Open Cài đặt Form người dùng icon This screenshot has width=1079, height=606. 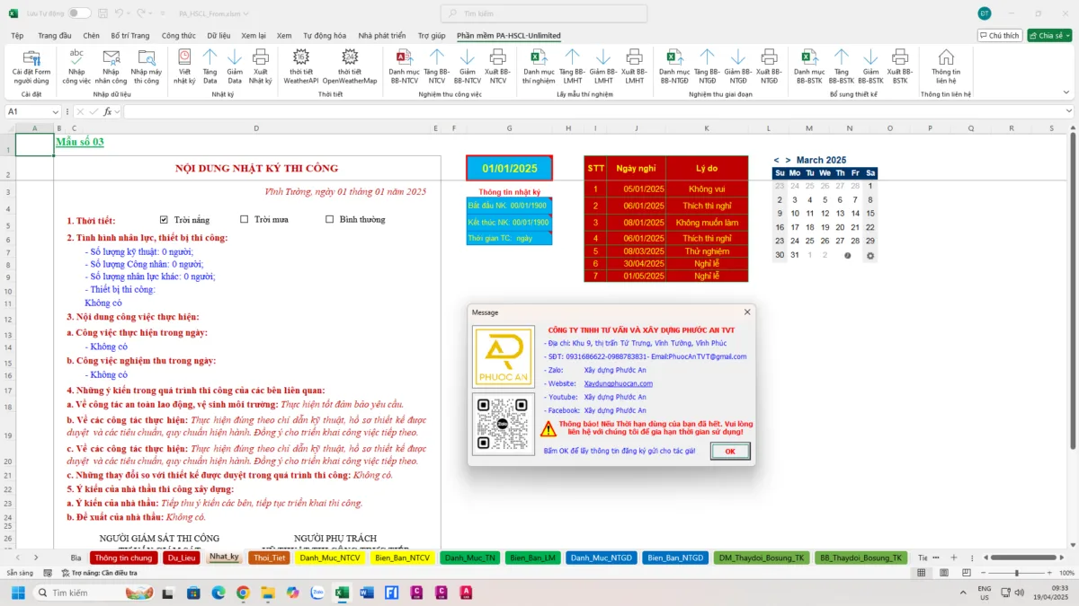pos(31,66)
